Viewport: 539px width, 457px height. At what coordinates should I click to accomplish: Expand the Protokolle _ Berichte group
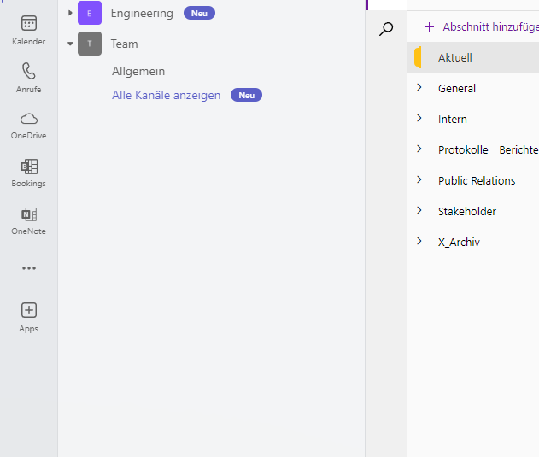[x=419, y=149]
